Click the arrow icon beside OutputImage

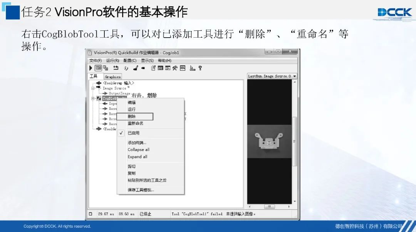(x=105, y=93)
